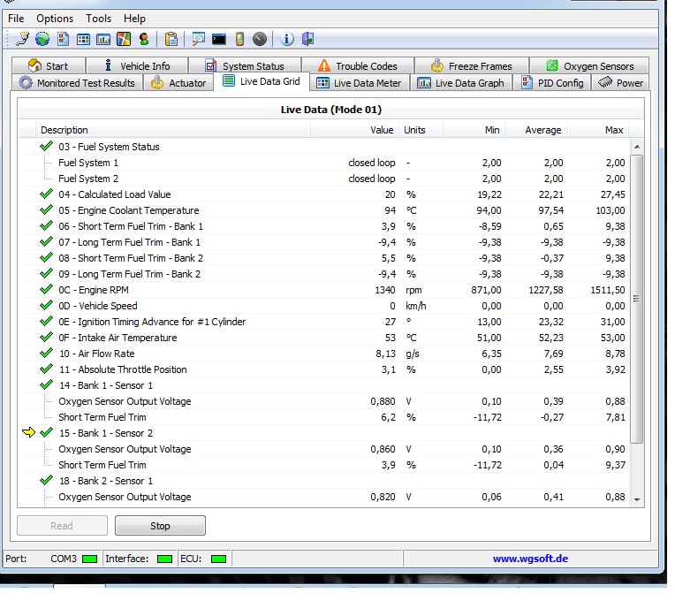Select the 18 - Bank 2 - Sensor 1 group
675x601 pixels.
click(105, 481)
